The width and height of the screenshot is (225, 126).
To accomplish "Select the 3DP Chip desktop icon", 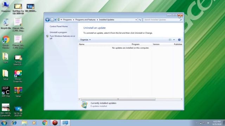I will 6,92.
